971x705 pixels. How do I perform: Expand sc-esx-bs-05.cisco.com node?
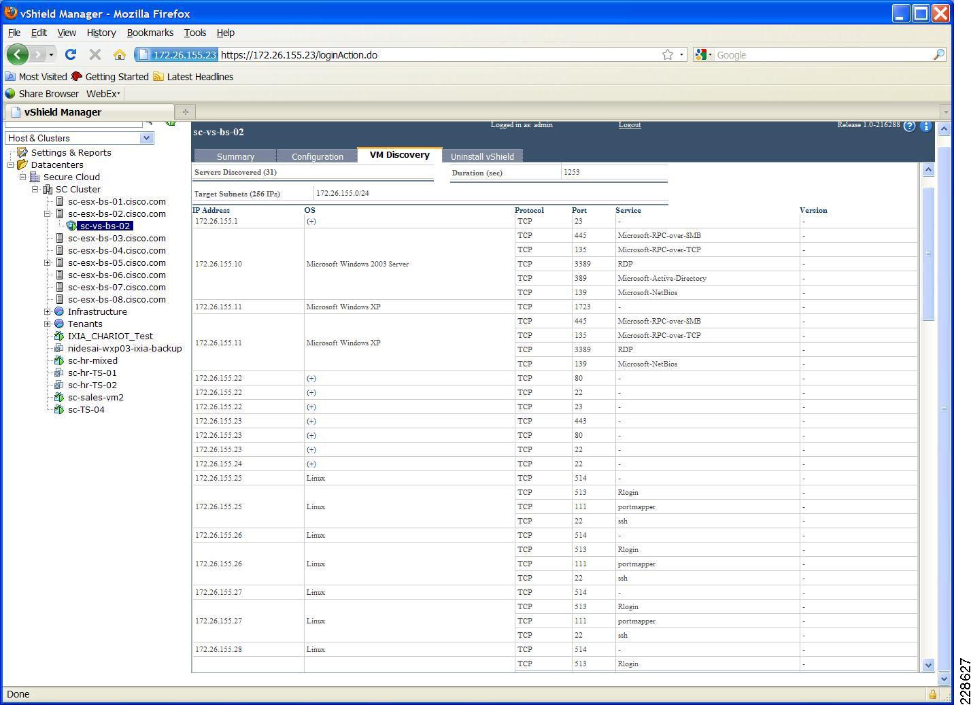point(48,262)
